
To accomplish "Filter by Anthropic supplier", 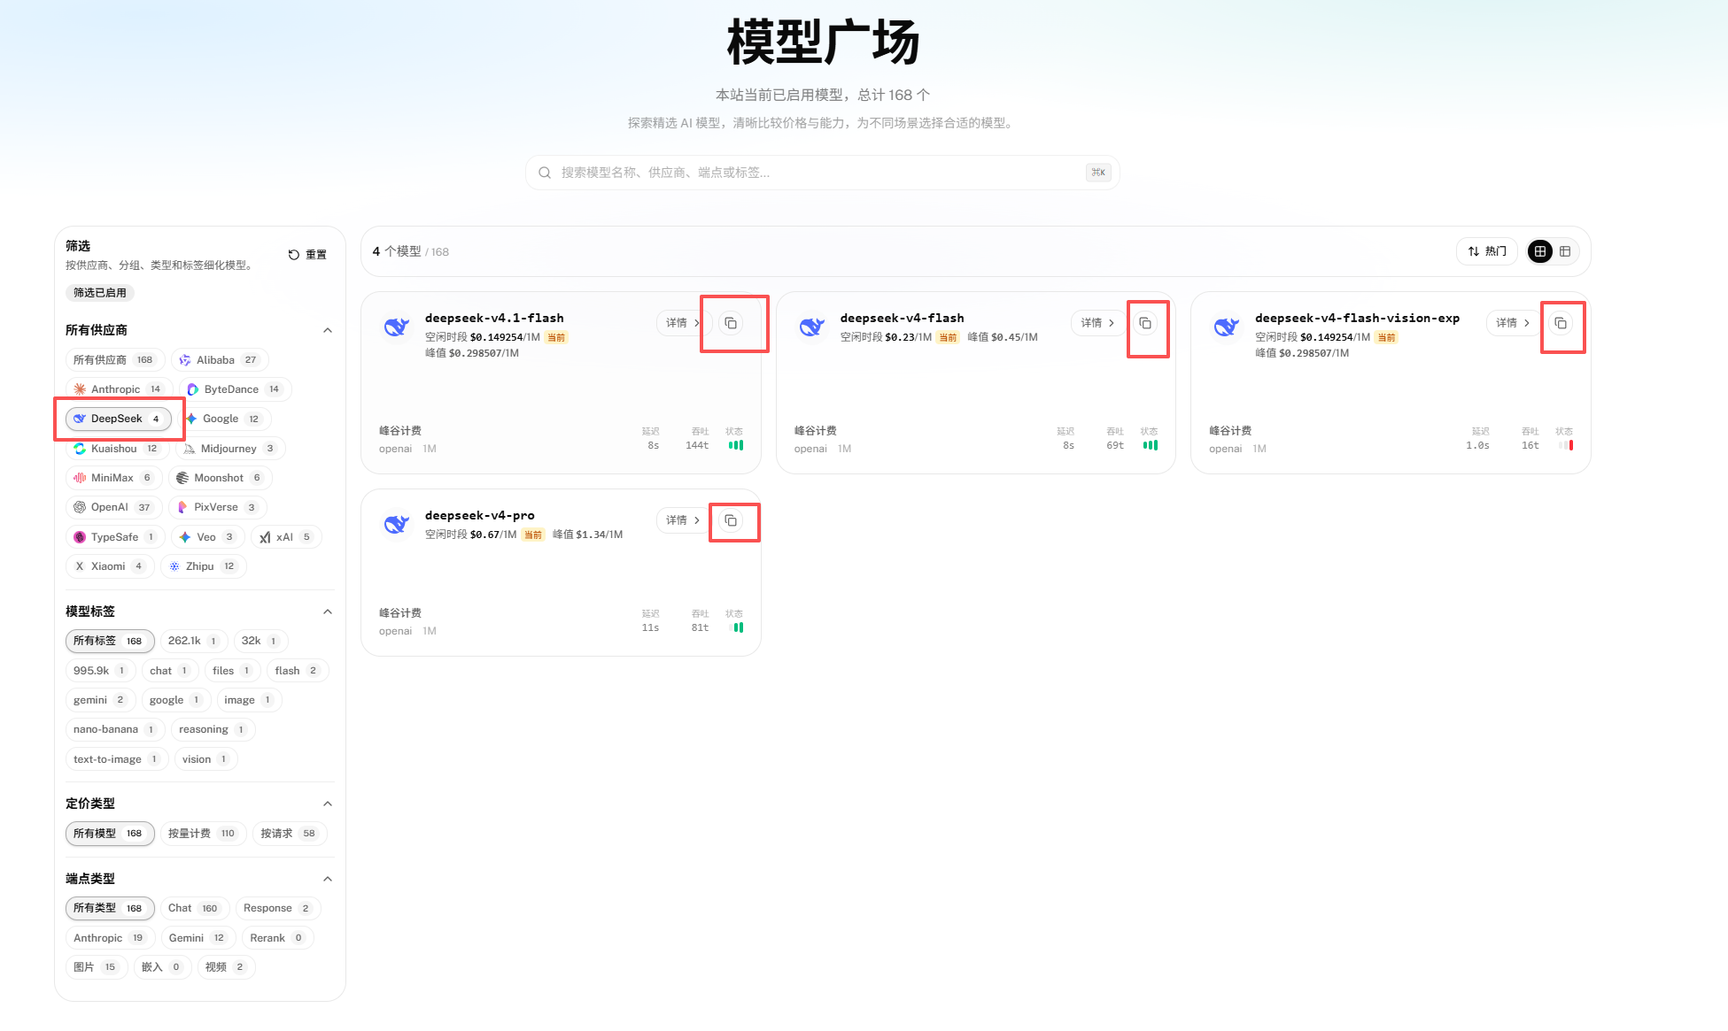I will coord(119,389).
